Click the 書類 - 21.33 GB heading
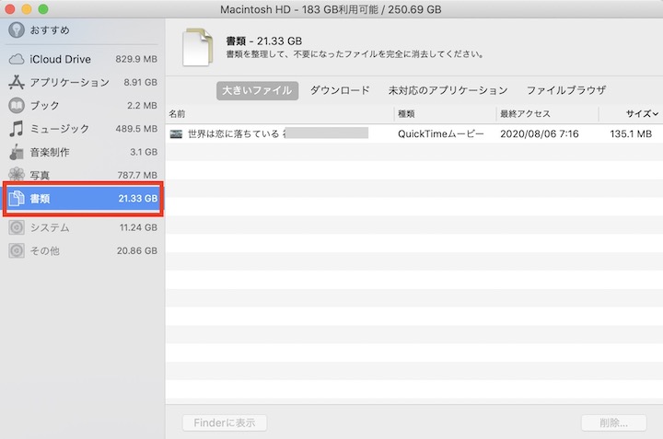Viewport: 663px width, 439px height. pyautogui.click(x=264, y=41)
